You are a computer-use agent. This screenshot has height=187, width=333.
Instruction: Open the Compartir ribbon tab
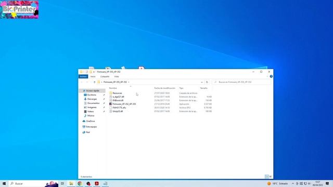click(x=105, y=76)
